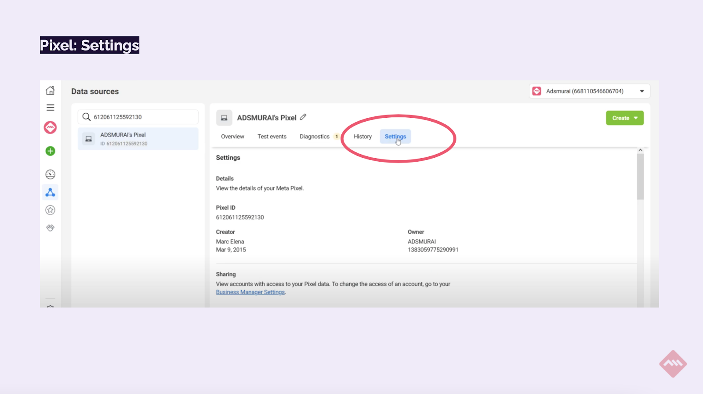Click the creation date Mar 9, 2015
Image resolution: width=703 pixels, height=394 pixels.
[231, 249]
